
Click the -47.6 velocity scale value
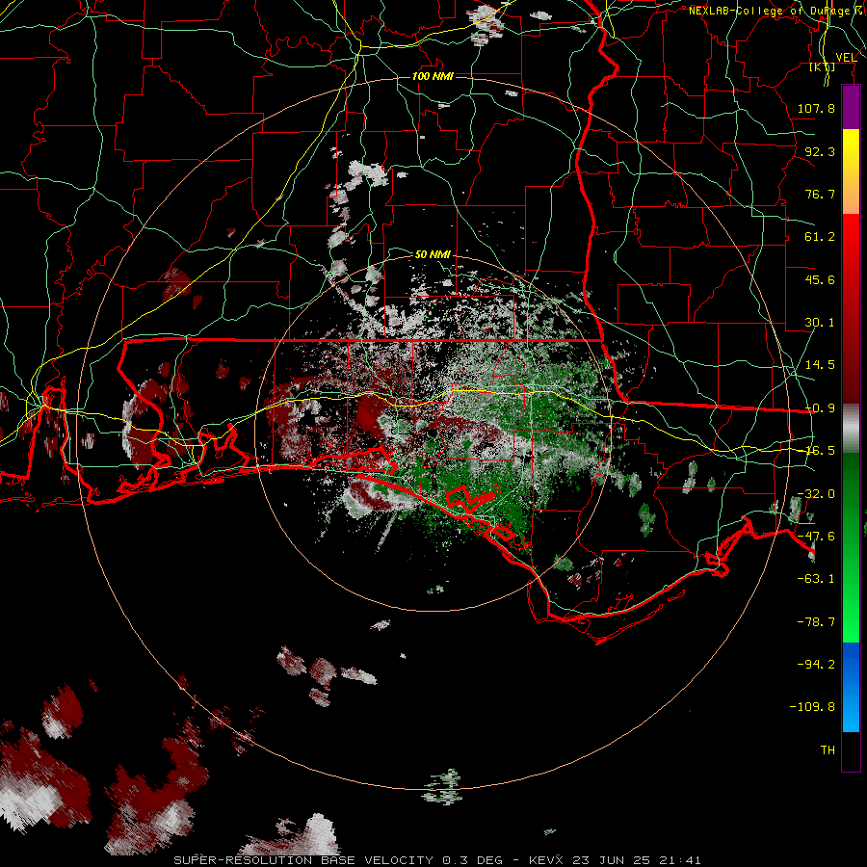[816, 537]
